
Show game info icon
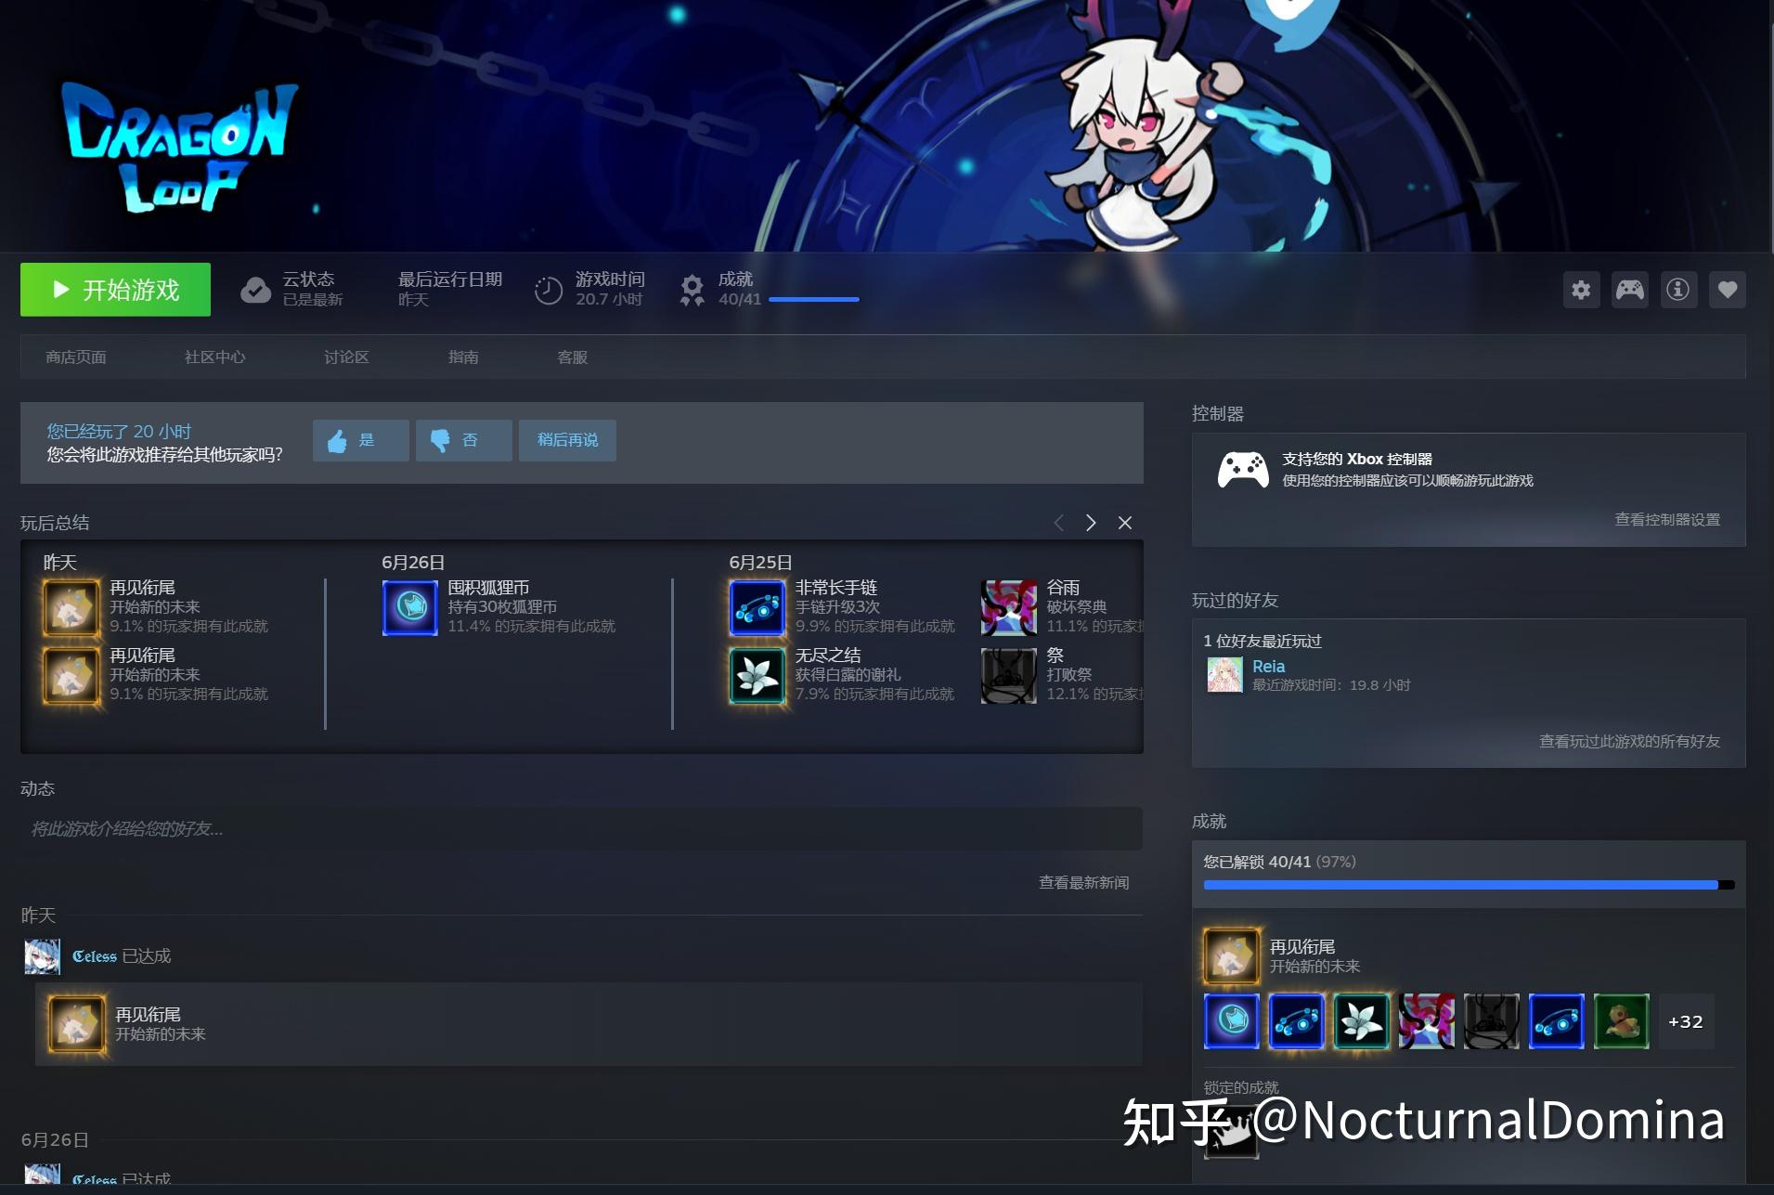click(x=1677, y=290)
